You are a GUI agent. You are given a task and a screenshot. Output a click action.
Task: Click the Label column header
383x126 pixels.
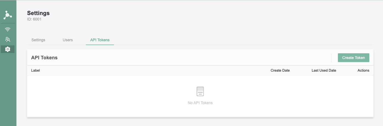point(36,71)
